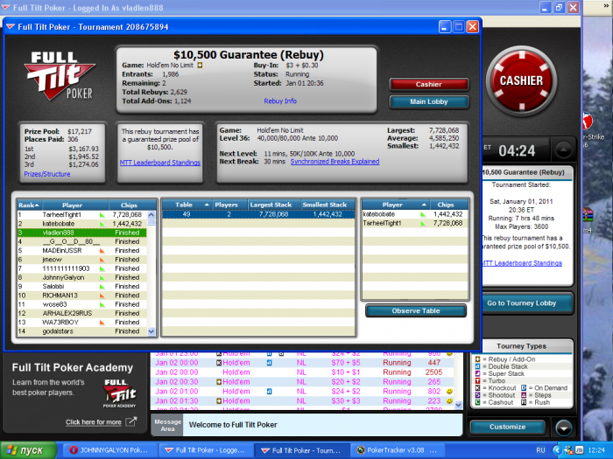This screenshot has height=459, width=613.
Task: Open the пуск Start button
Action: pyautogui.click(x=28, y=450)
